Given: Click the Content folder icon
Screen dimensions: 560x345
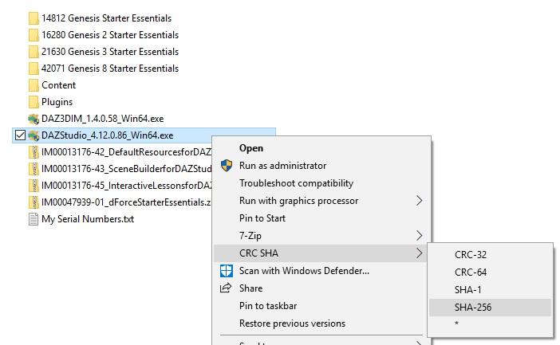Looking at the screenshot, I should 34,85.
